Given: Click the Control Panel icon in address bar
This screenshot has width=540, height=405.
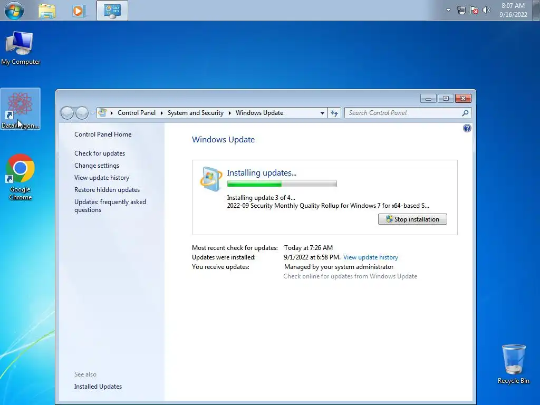Looking at the screenshot, I should [102, 112].
